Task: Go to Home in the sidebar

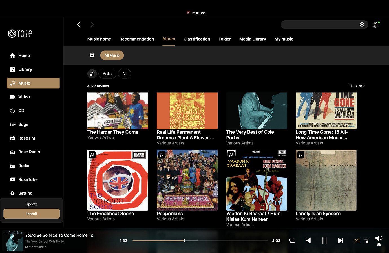Action: pos(24,56)
